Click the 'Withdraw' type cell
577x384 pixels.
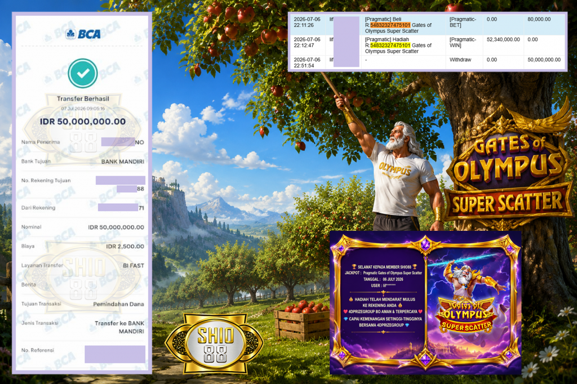(x=460, y=60)
